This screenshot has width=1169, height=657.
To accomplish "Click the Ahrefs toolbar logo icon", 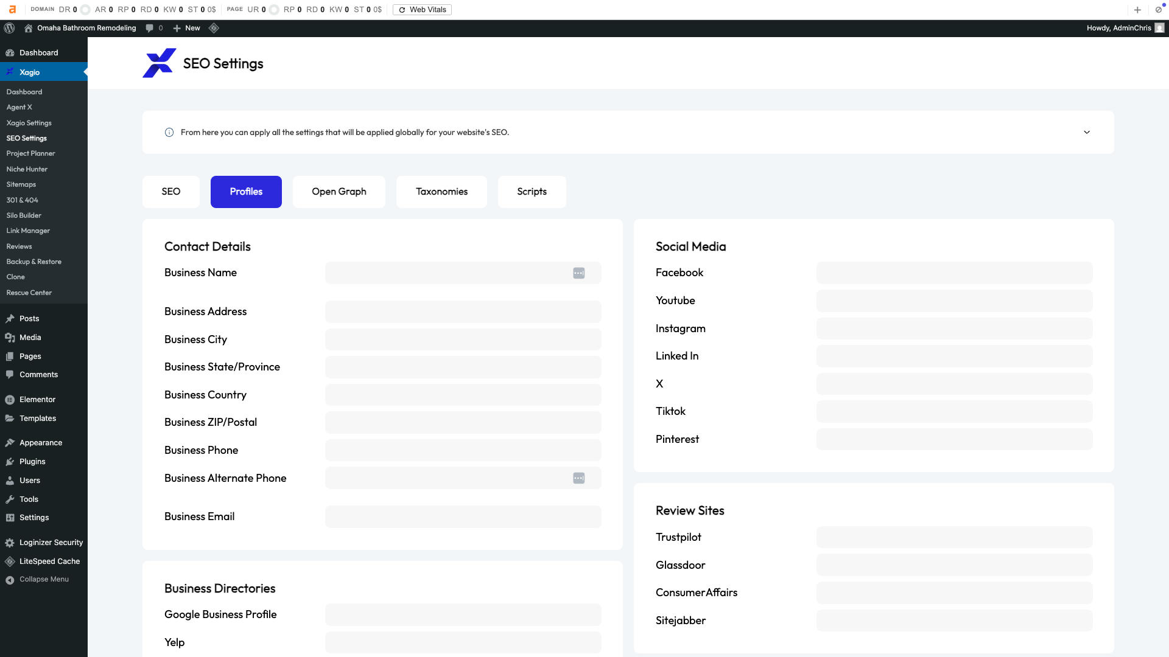I will tap(12, 10).
